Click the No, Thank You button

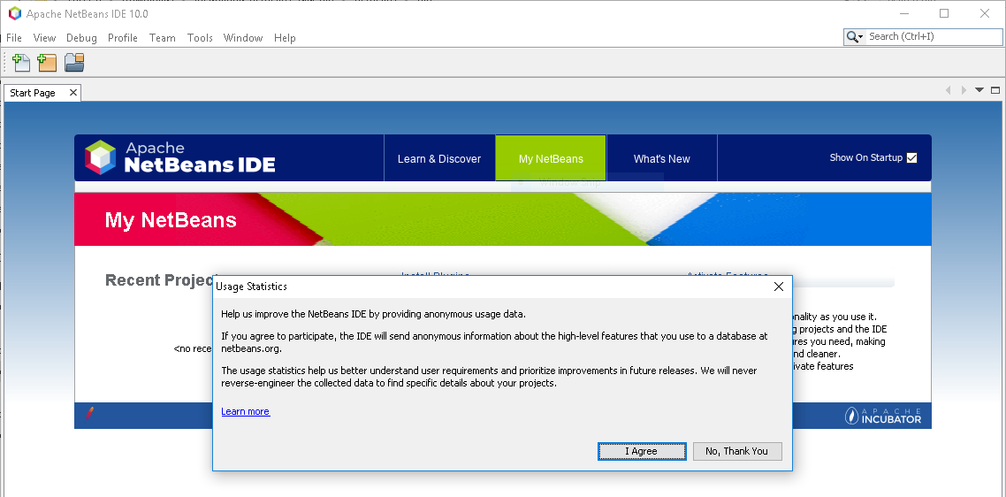[x=737, y=451]
